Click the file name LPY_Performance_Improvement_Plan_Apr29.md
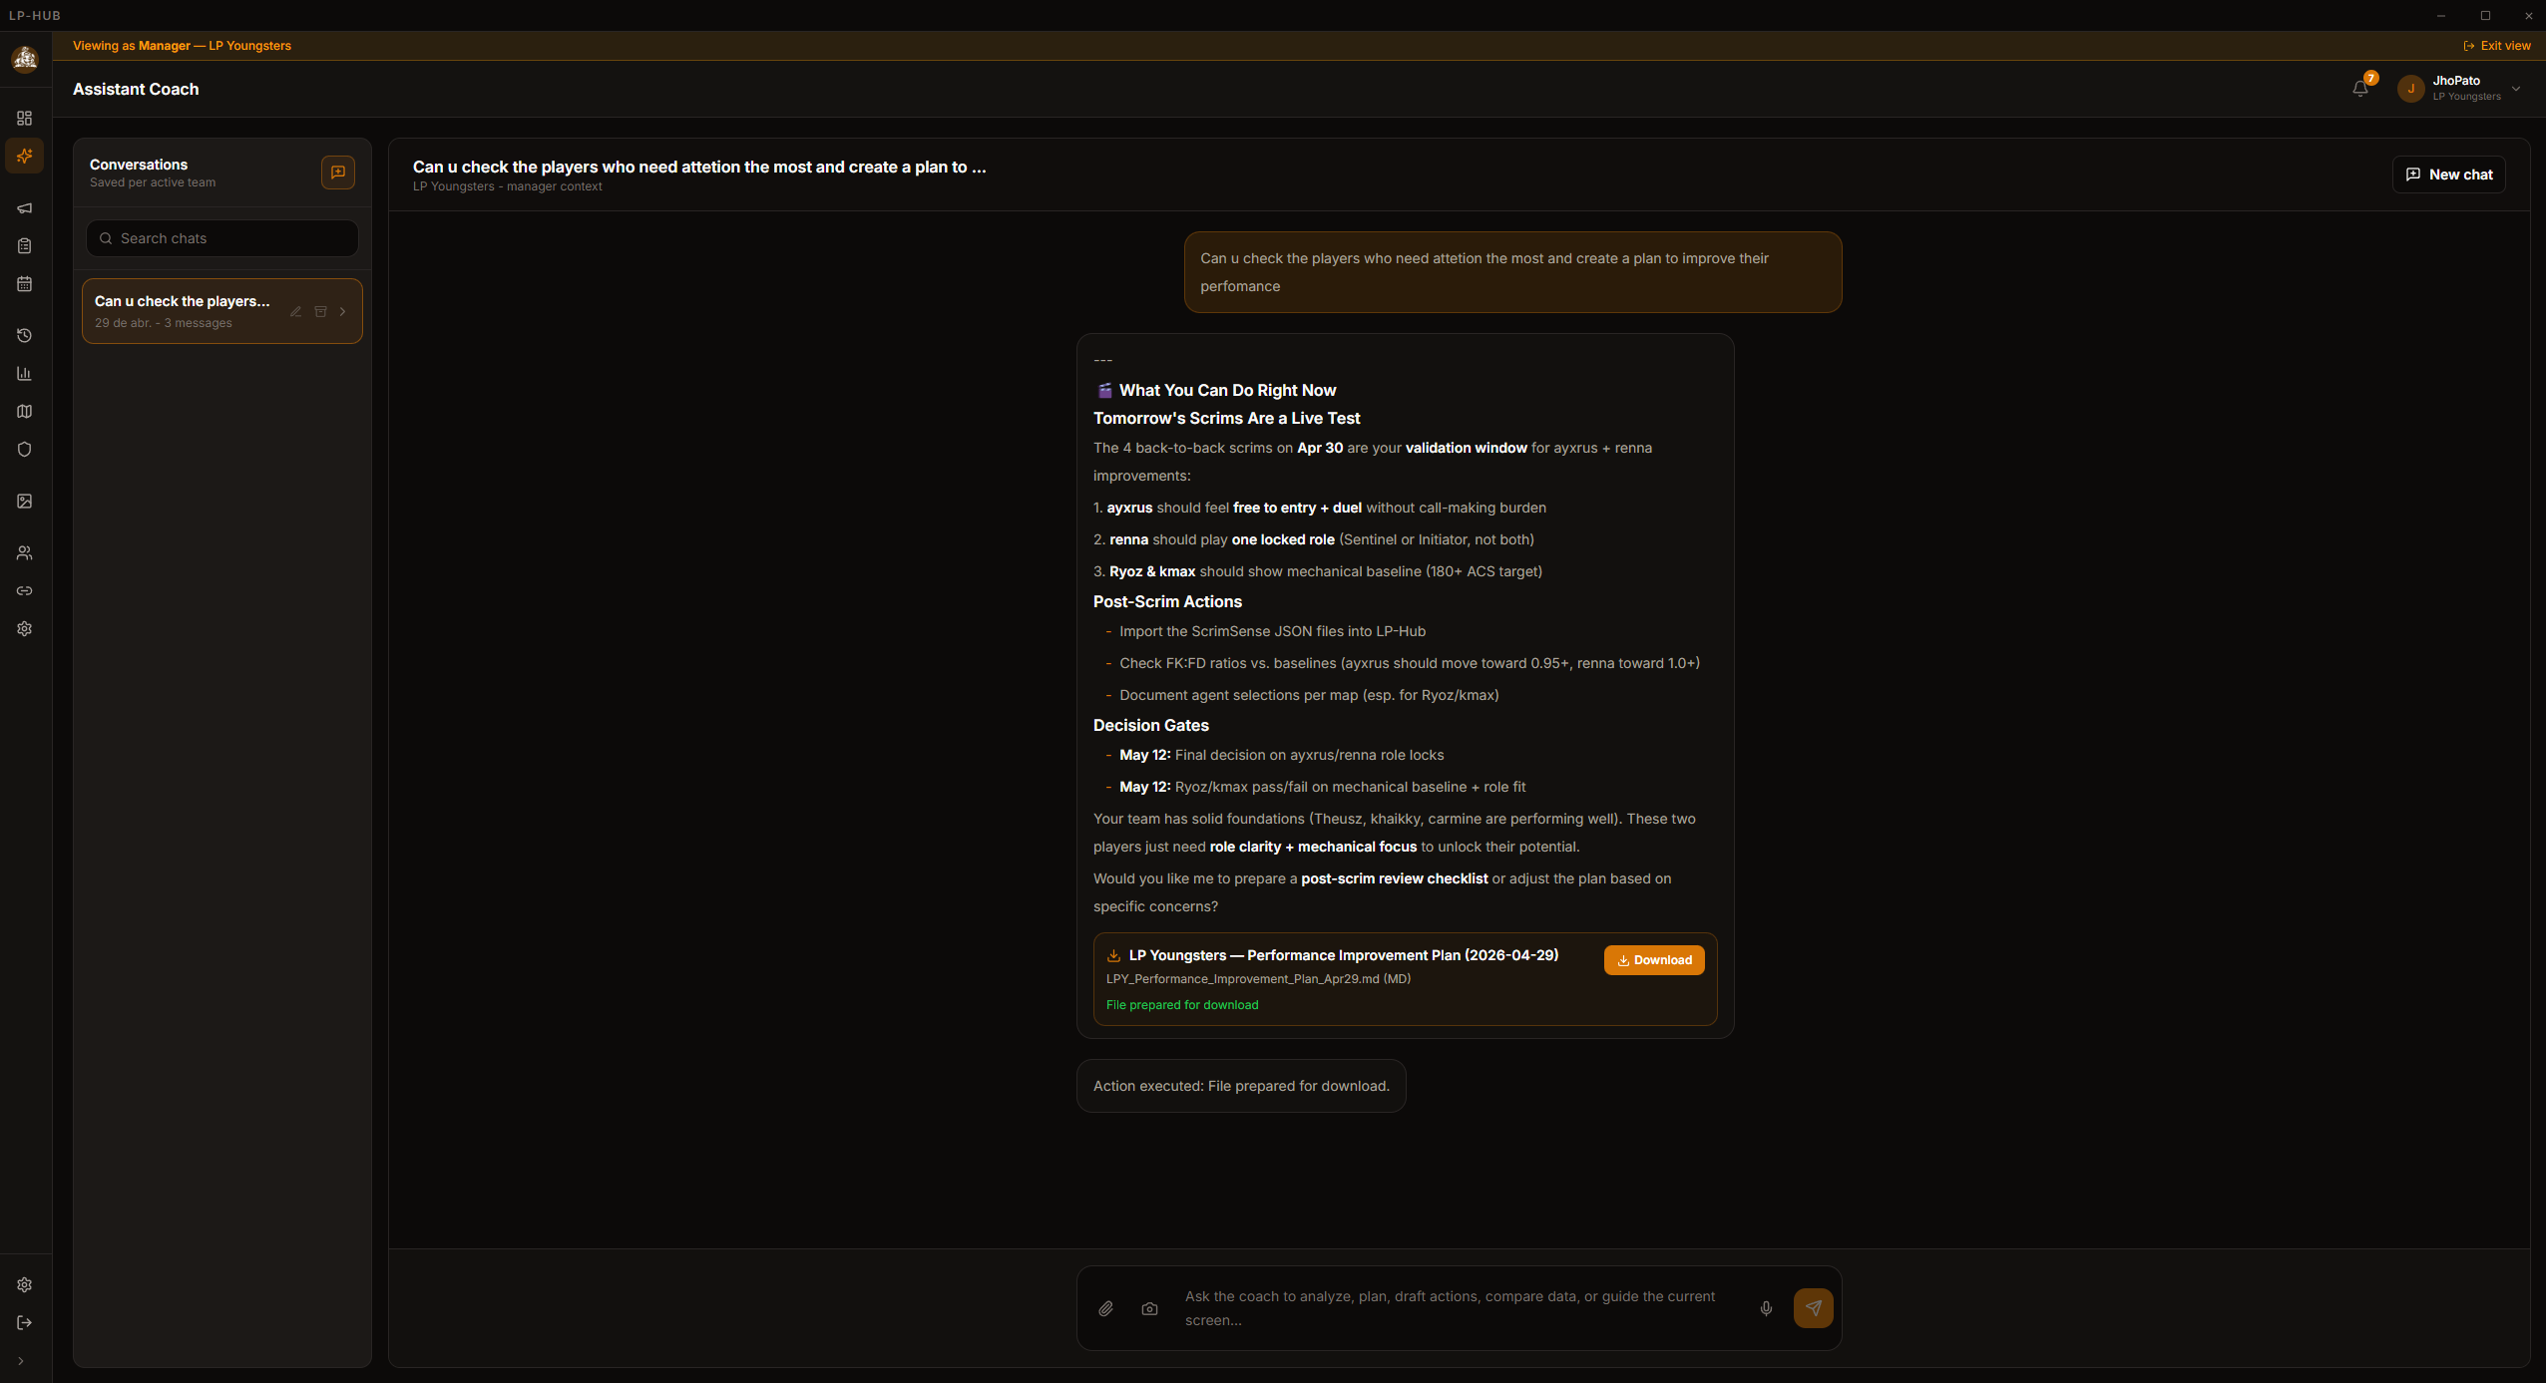Image resolution: width=2546 pixels, height=1383 pixels. point(1243,979)
